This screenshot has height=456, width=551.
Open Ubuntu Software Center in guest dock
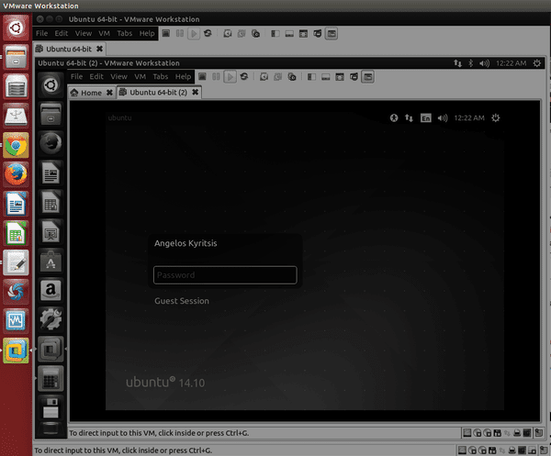point(51,261)
